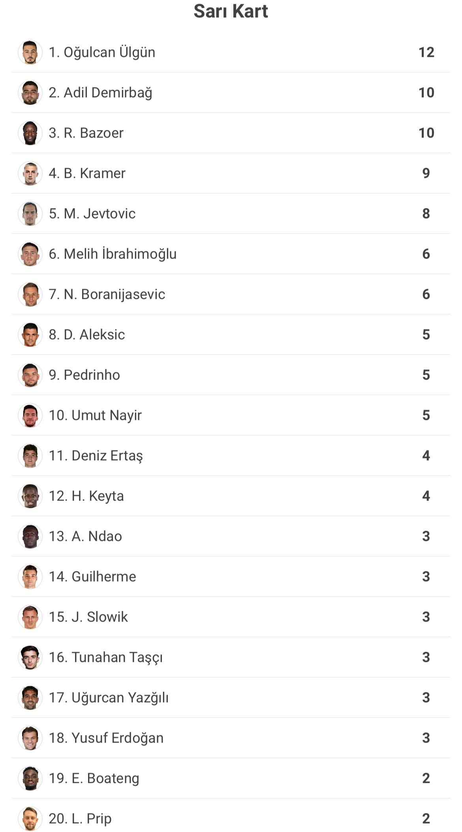Tap Tunahan Taşçı's face thumbnail

[30, 657]
